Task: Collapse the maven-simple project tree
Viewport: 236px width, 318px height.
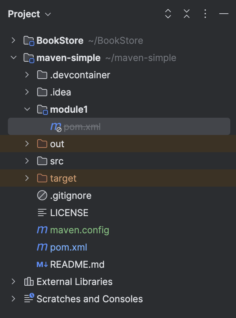Action: coord(14,57)
